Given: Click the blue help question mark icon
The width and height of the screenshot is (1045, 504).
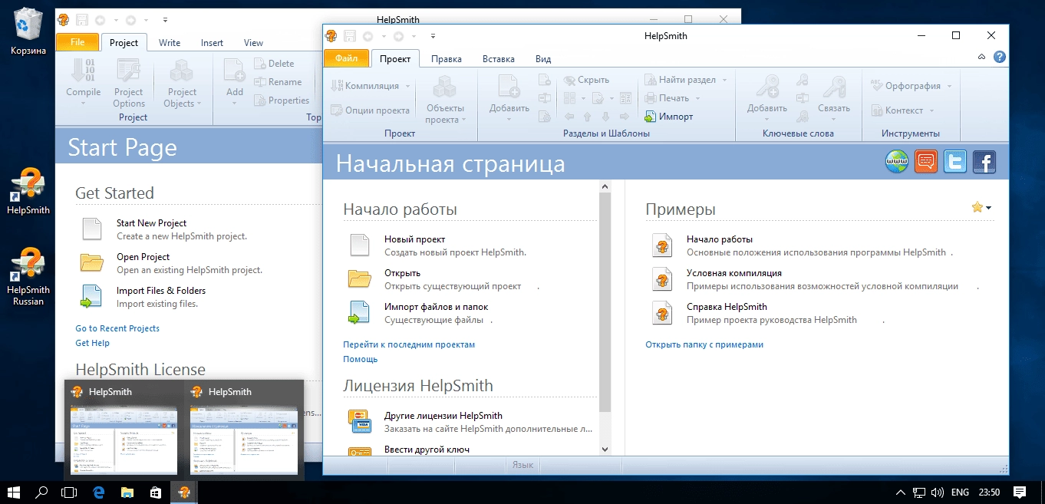Looking at the screenshot, I should tap(1000, 57).
